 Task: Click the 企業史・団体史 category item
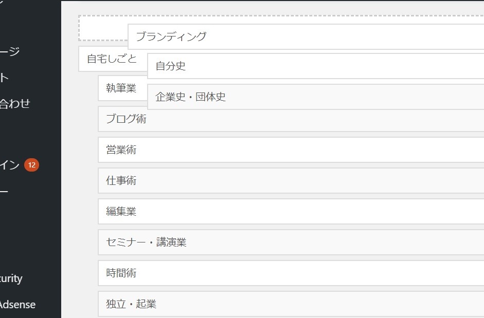tap(315, 97)
